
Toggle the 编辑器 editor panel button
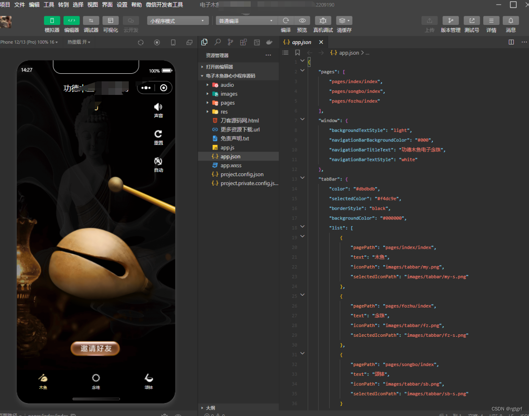(x=72, y=21)
